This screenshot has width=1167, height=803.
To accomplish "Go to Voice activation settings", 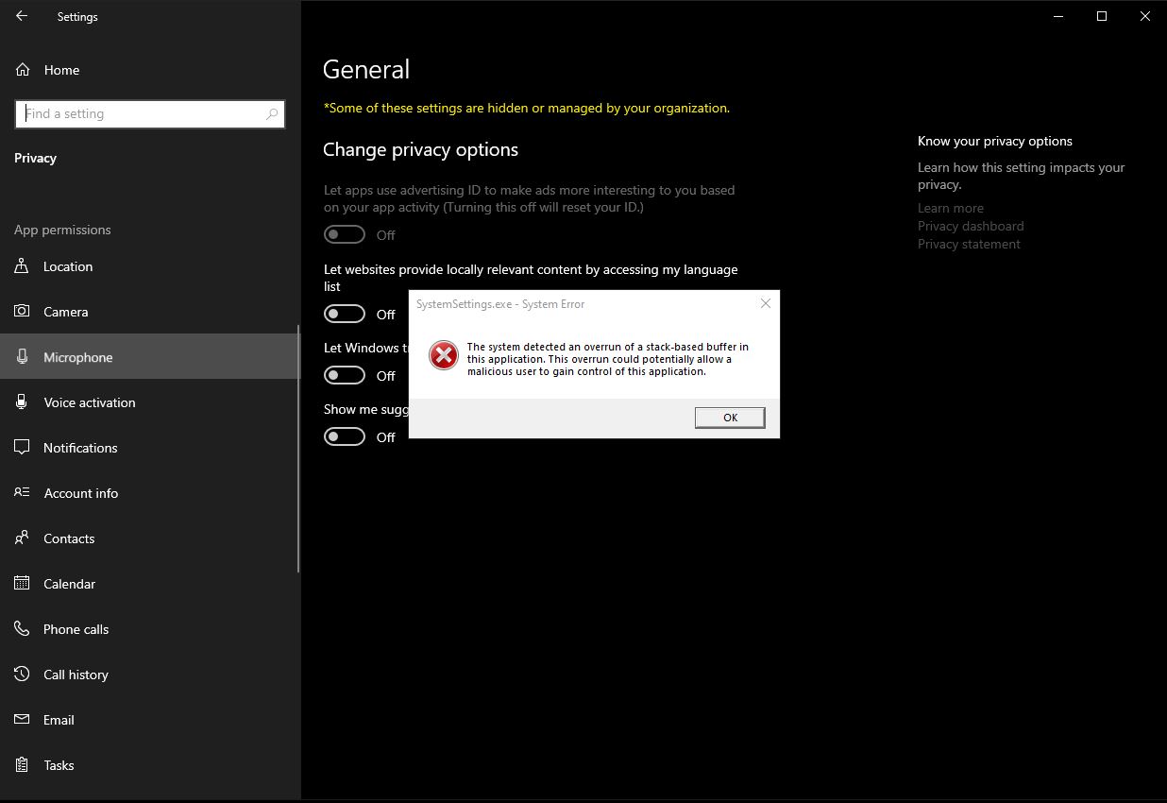I will (x=150, y=402).
